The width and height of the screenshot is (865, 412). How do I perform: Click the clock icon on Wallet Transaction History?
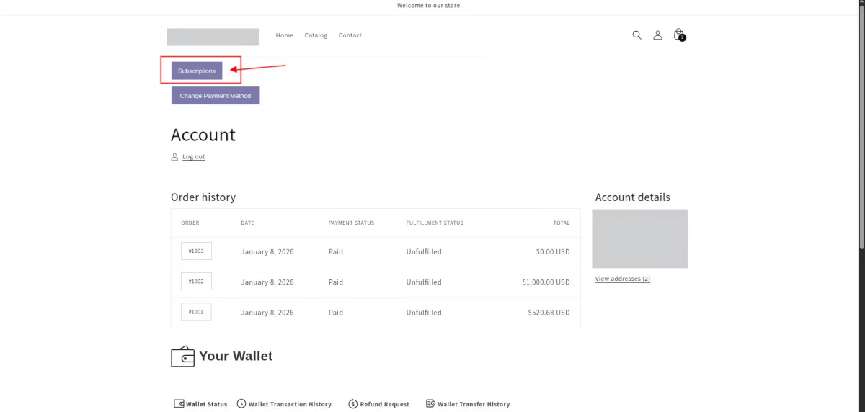(x=241, y=404)
